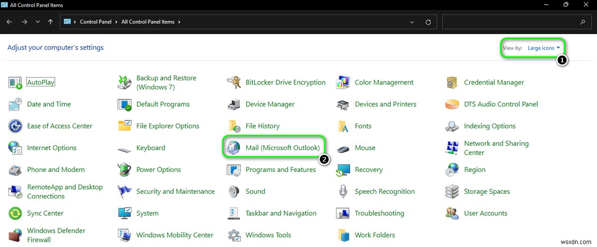The width and height of the screenshot is (597, 247).
Task: Go up one level with Up arrow
Action: [50, 22]
